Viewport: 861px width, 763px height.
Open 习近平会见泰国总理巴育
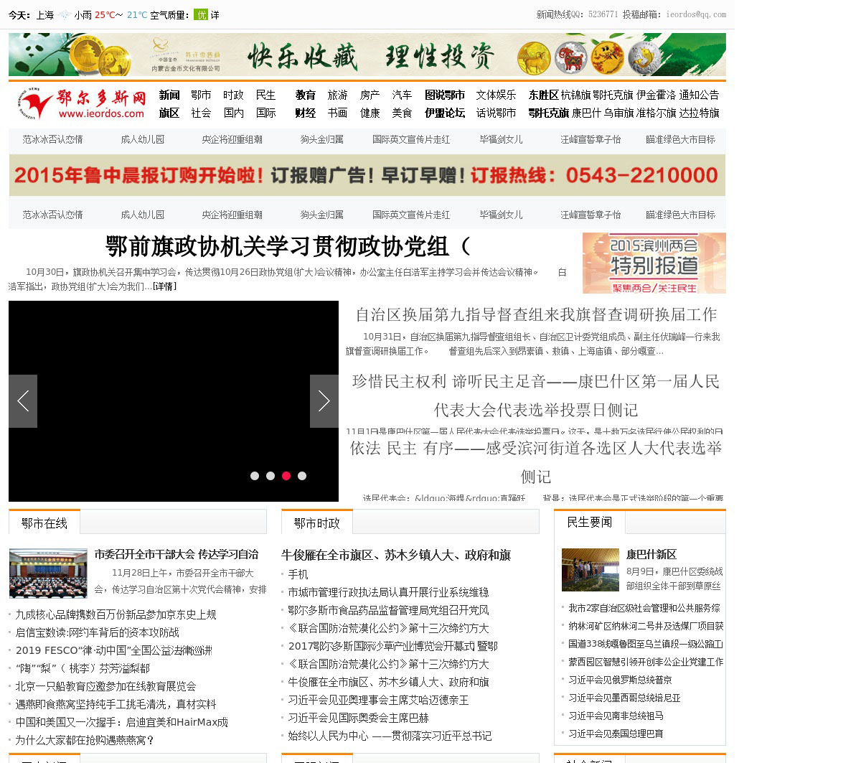tap(616, 734)
